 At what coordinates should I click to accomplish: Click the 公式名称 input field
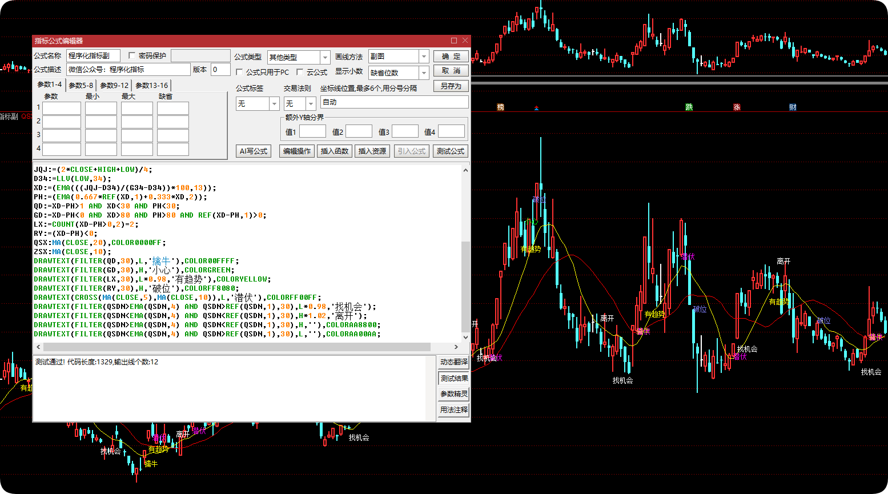click(x=94, y=55)
